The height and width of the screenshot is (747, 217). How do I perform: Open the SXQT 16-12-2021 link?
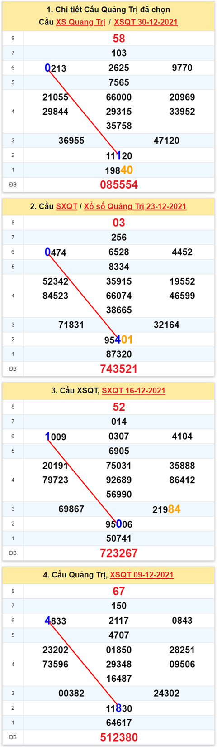click(133, 390)
